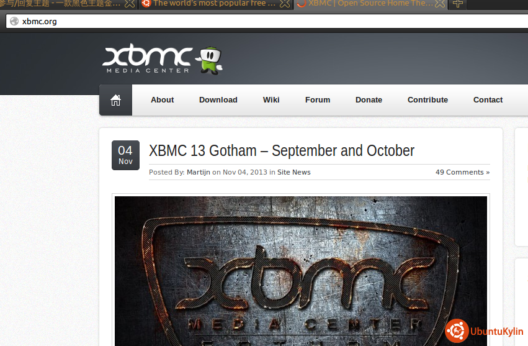Click the green XBMC mascot character

click(x=210, y=60)
